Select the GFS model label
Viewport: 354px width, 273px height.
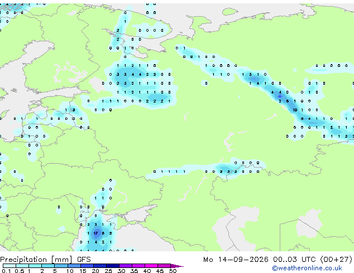pos(84,260)
